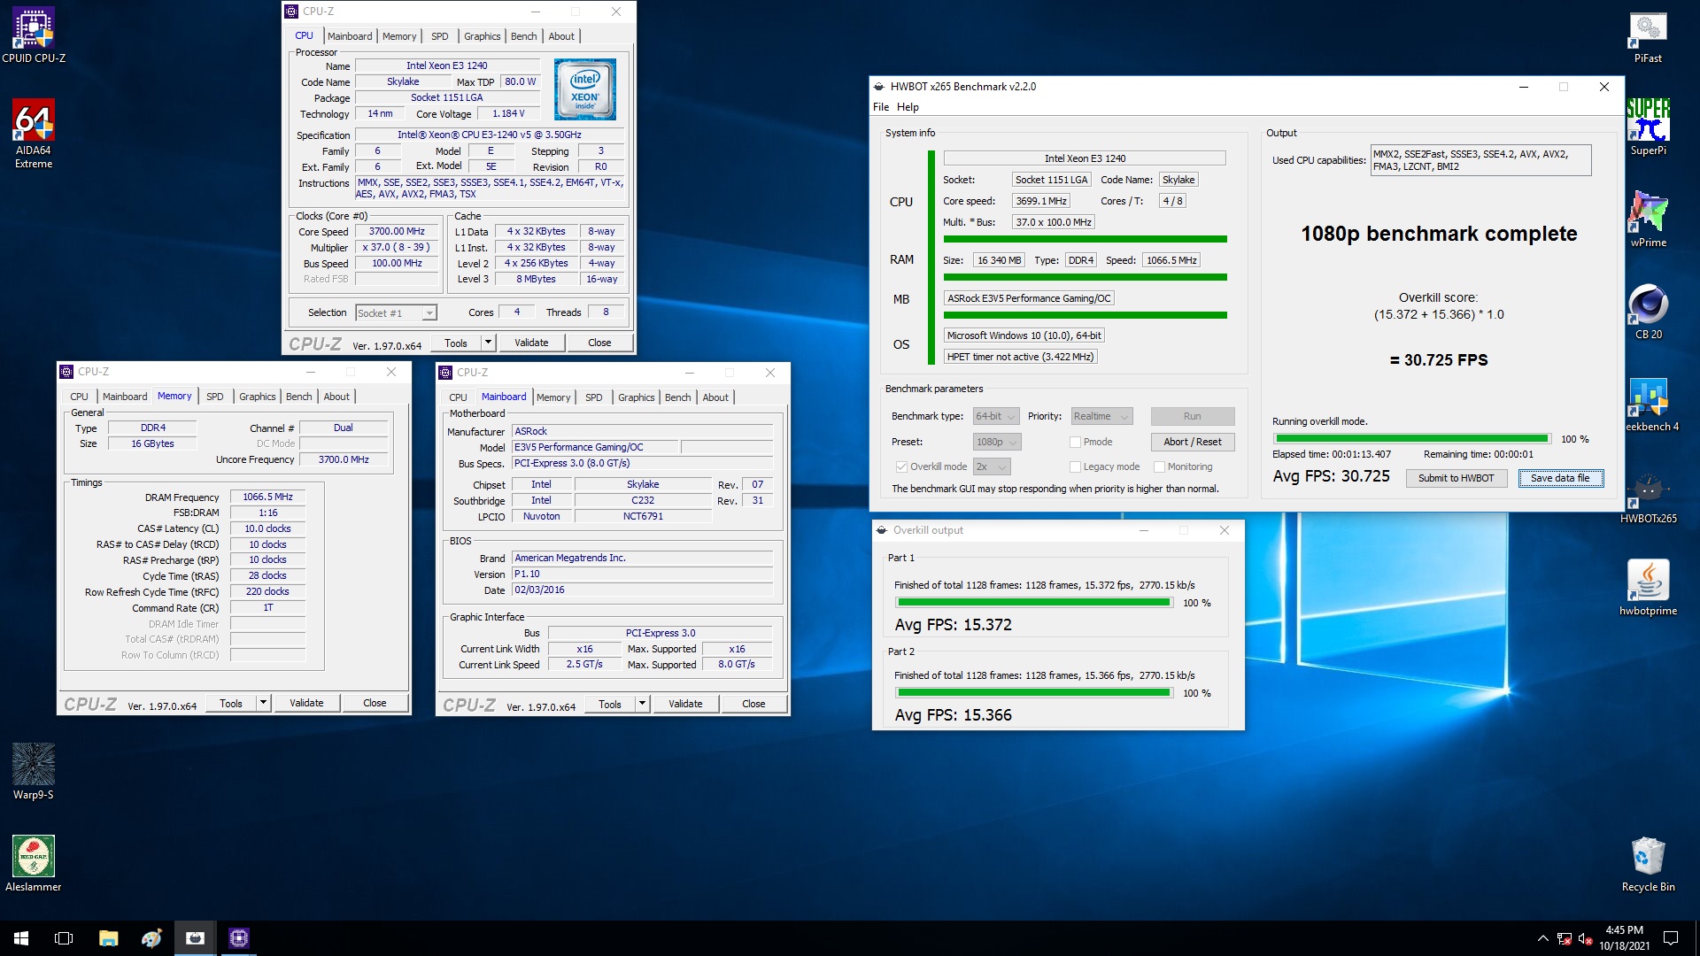The image size is (1700, 956).
Task: Show hidden system tray icons
Action: click(x=1542, y=938)
